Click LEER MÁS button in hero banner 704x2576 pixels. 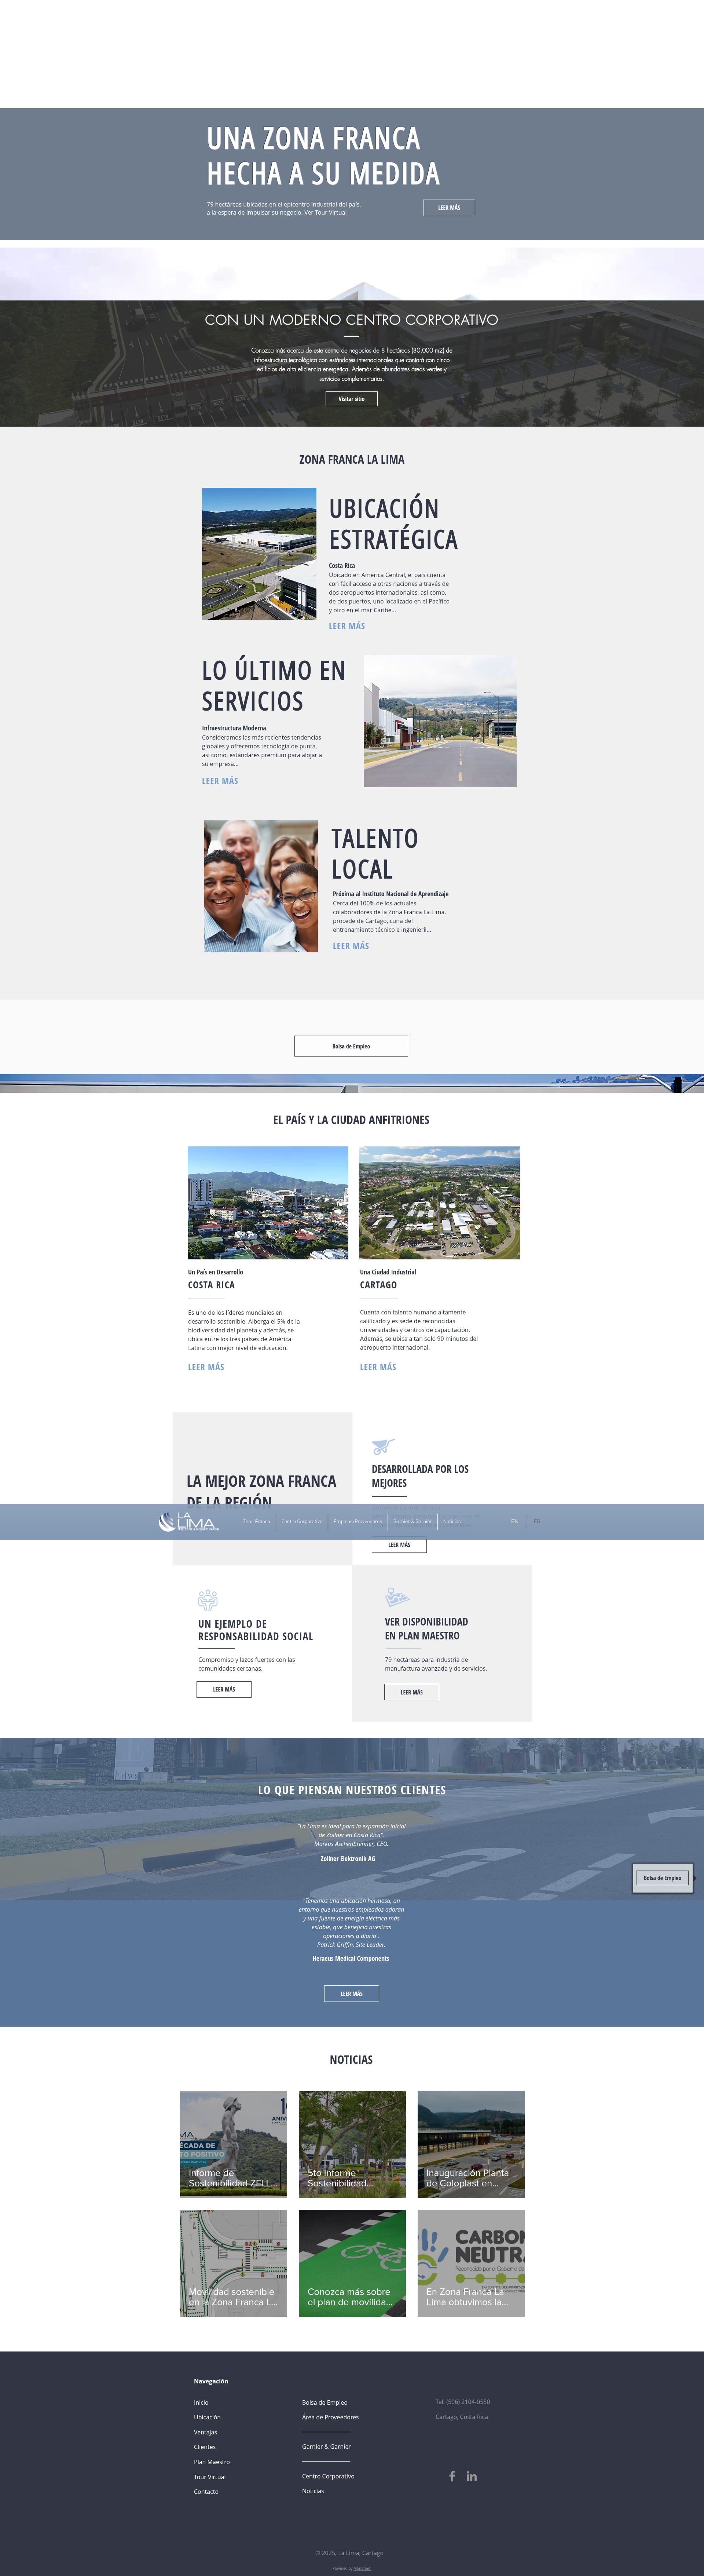coord(449,208)
